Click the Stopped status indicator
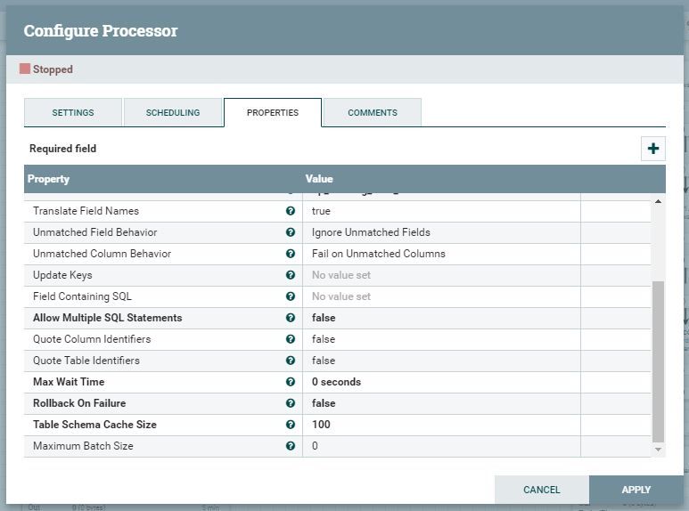 click(46, 69)
